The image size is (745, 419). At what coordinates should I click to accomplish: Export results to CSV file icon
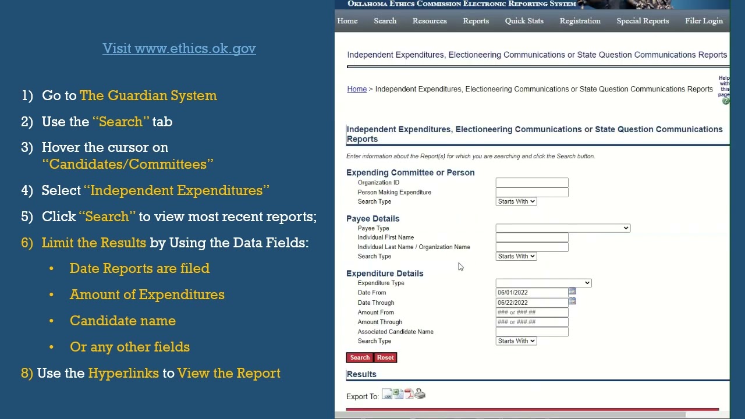coord(386,395)
